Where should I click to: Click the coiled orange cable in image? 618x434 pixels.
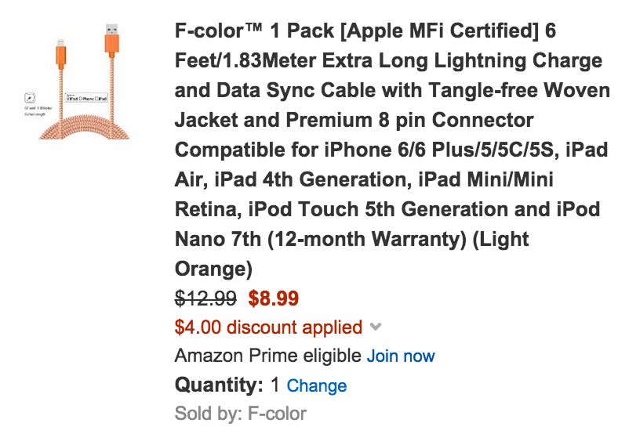pyautogui.click(x=84, y=127)
